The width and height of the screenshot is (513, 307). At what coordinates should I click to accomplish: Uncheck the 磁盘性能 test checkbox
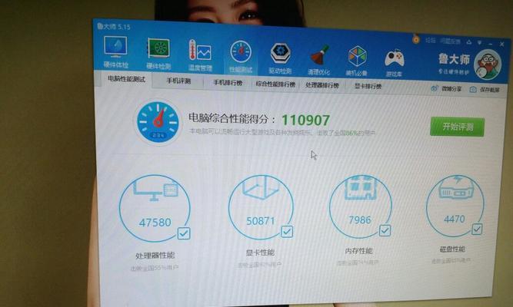pyautogui.click(x=477, y=229)
